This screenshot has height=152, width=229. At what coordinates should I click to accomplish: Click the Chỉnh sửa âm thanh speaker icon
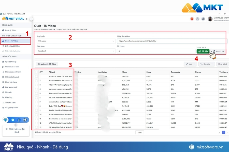pyautogui.click(x=3, y=72)
